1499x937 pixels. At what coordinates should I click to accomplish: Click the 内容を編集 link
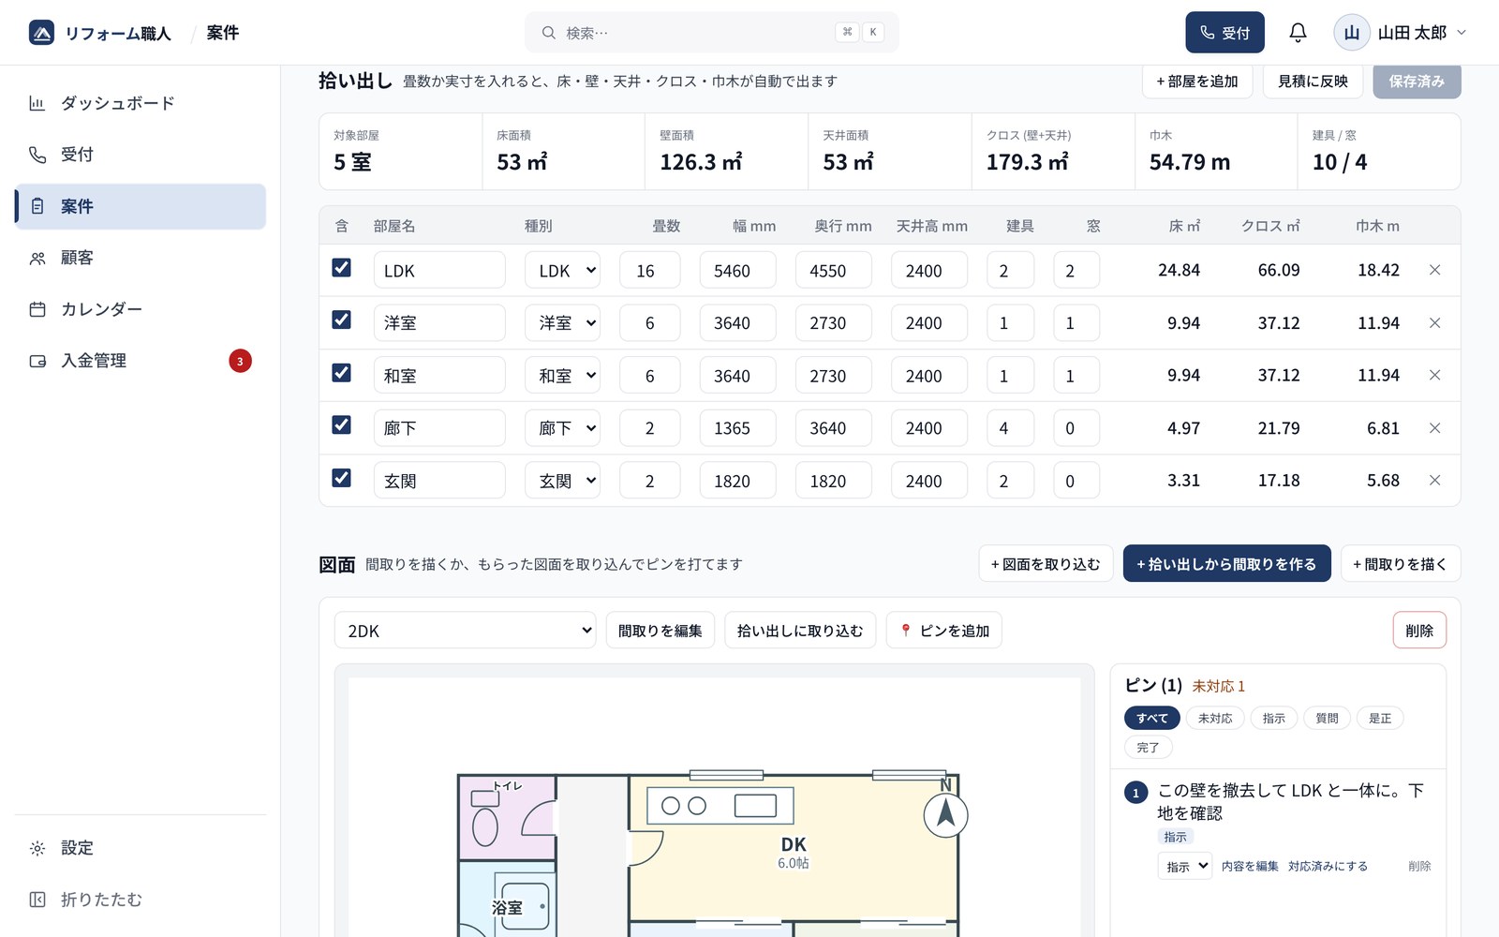pos(1250,866)
